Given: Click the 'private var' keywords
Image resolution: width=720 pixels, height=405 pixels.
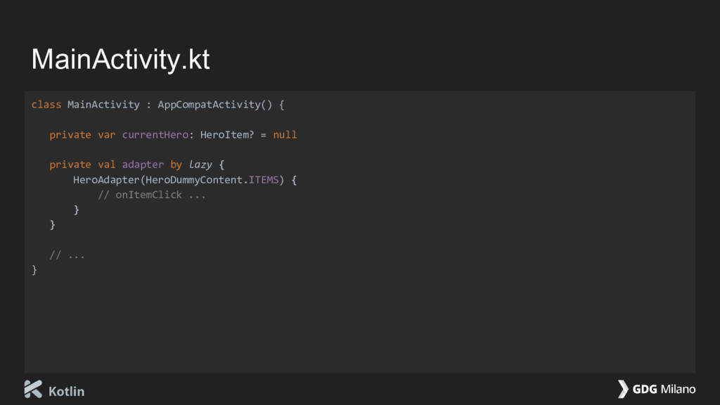Looking at the screenshot, I should [x=82, y=134].
